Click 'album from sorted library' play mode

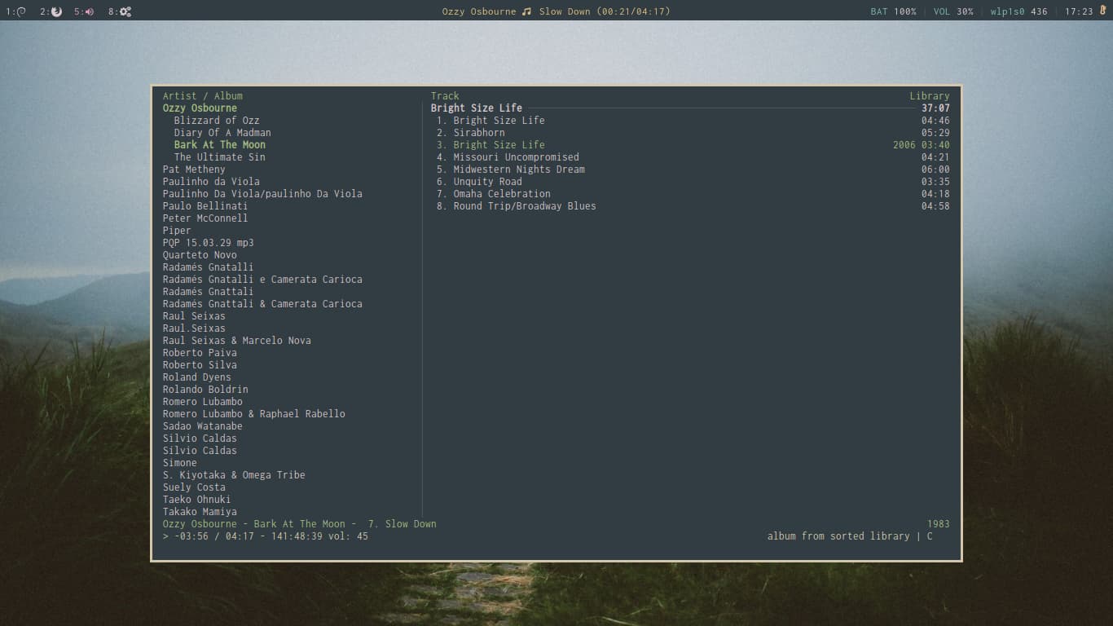838,536
